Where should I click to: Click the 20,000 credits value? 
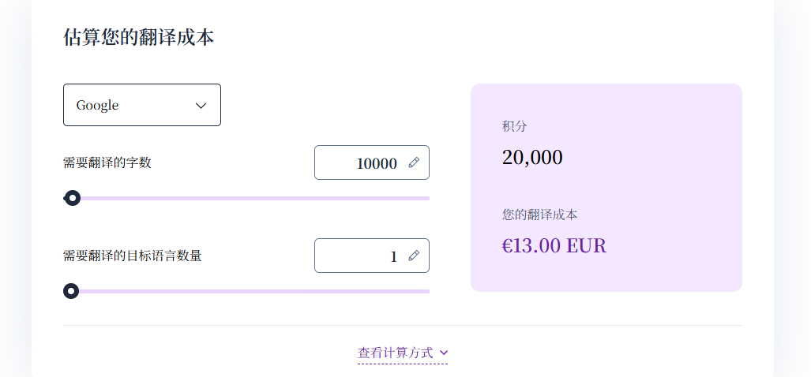click(x=532, y=157)
